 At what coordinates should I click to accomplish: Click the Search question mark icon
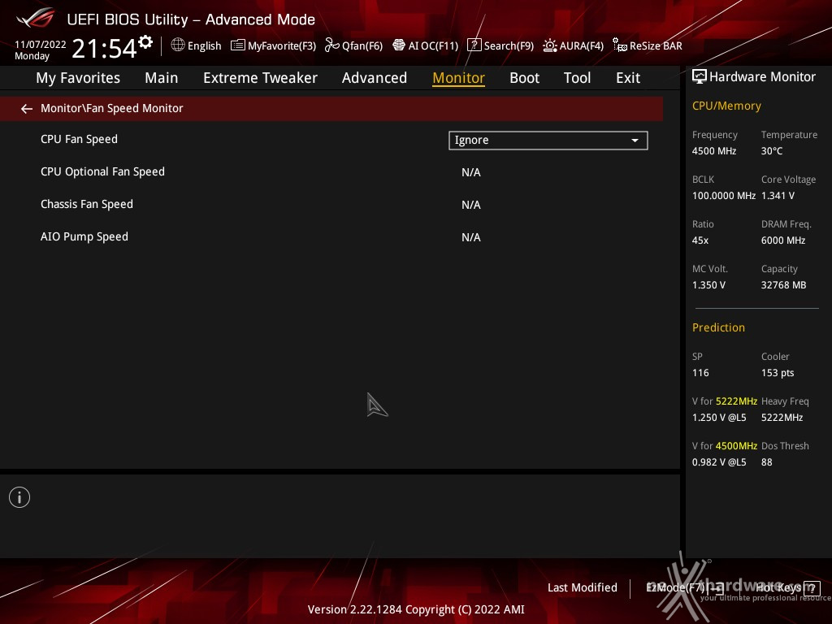[474, 45]
